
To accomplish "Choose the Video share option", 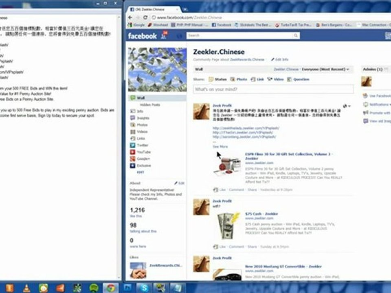I will tap(276, 79).
